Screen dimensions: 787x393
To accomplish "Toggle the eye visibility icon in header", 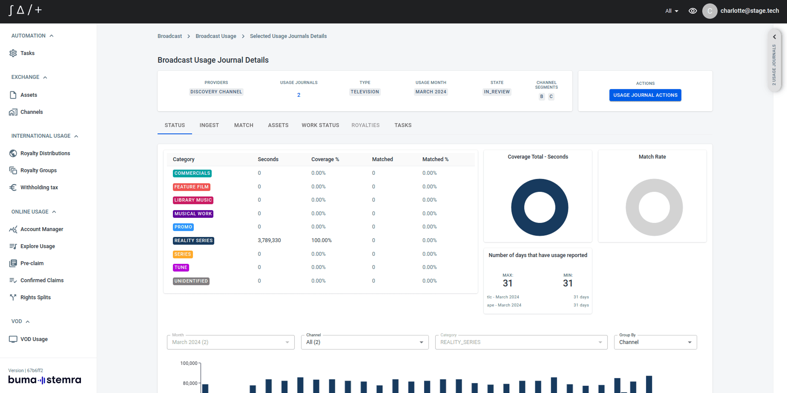I will tap(693, 11).
